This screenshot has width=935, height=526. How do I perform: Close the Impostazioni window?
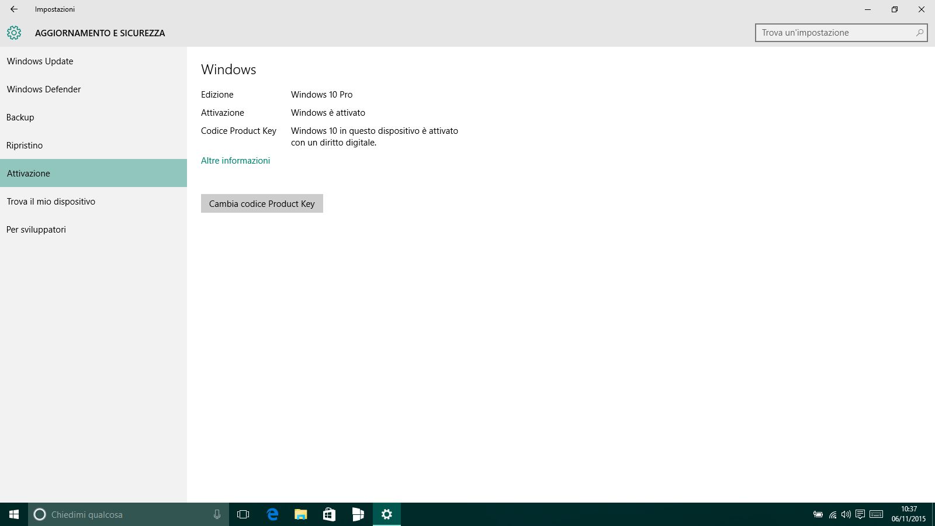click(x=922, y=9)
